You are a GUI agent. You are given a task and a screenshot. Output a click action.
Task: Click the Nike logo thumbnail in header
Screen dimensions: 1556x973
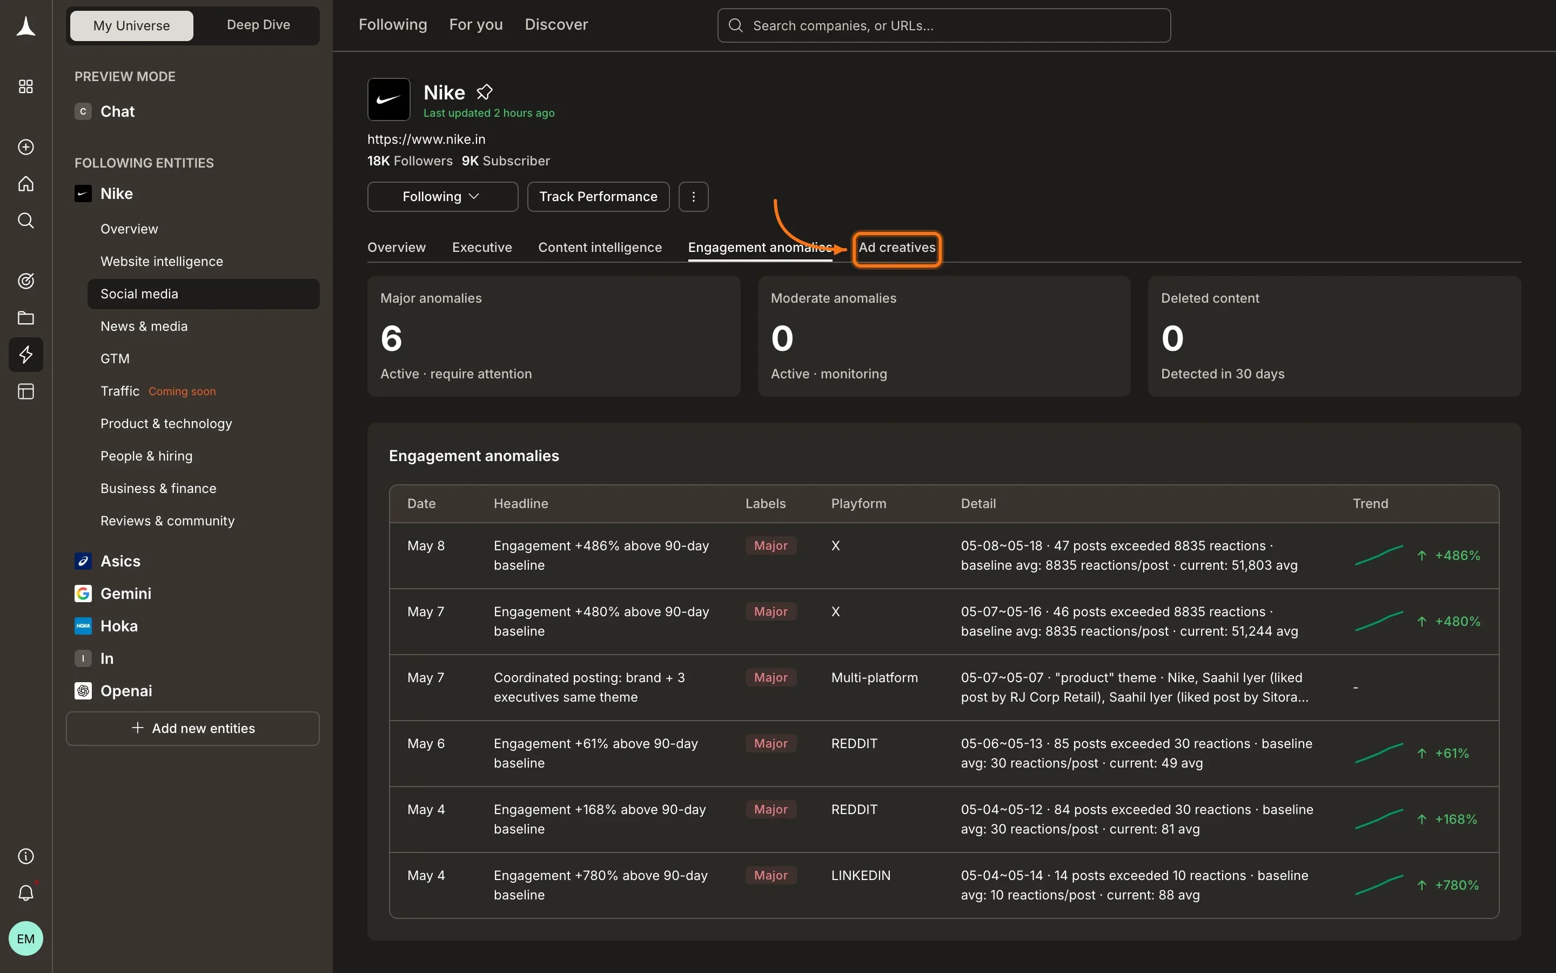[389, 100]
